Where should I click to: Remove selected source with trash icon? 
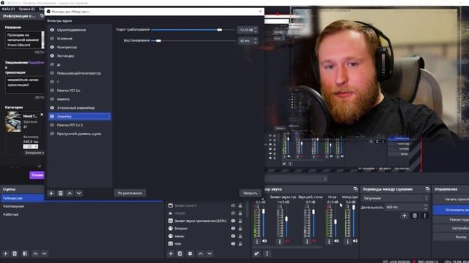click(180, 254)
